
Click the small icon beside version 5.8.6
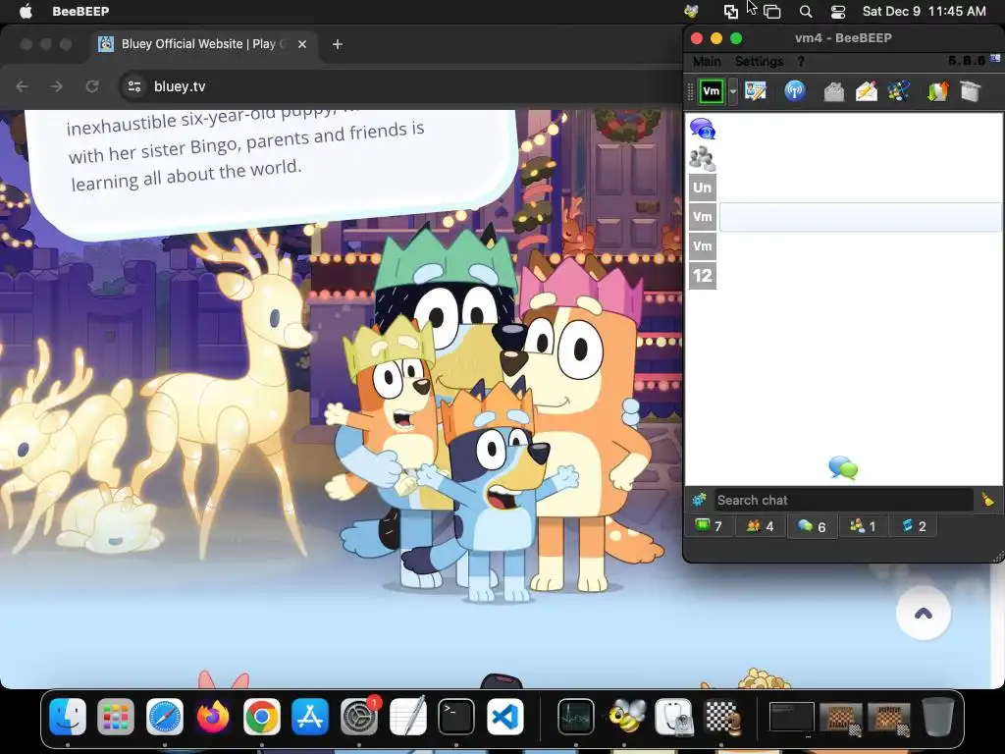[x=995, y=58]
